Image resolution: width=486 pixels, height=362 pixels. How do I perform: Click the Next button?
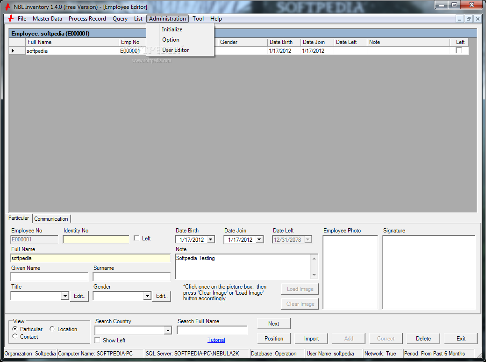pyautogui.click(x=274, y=324)
